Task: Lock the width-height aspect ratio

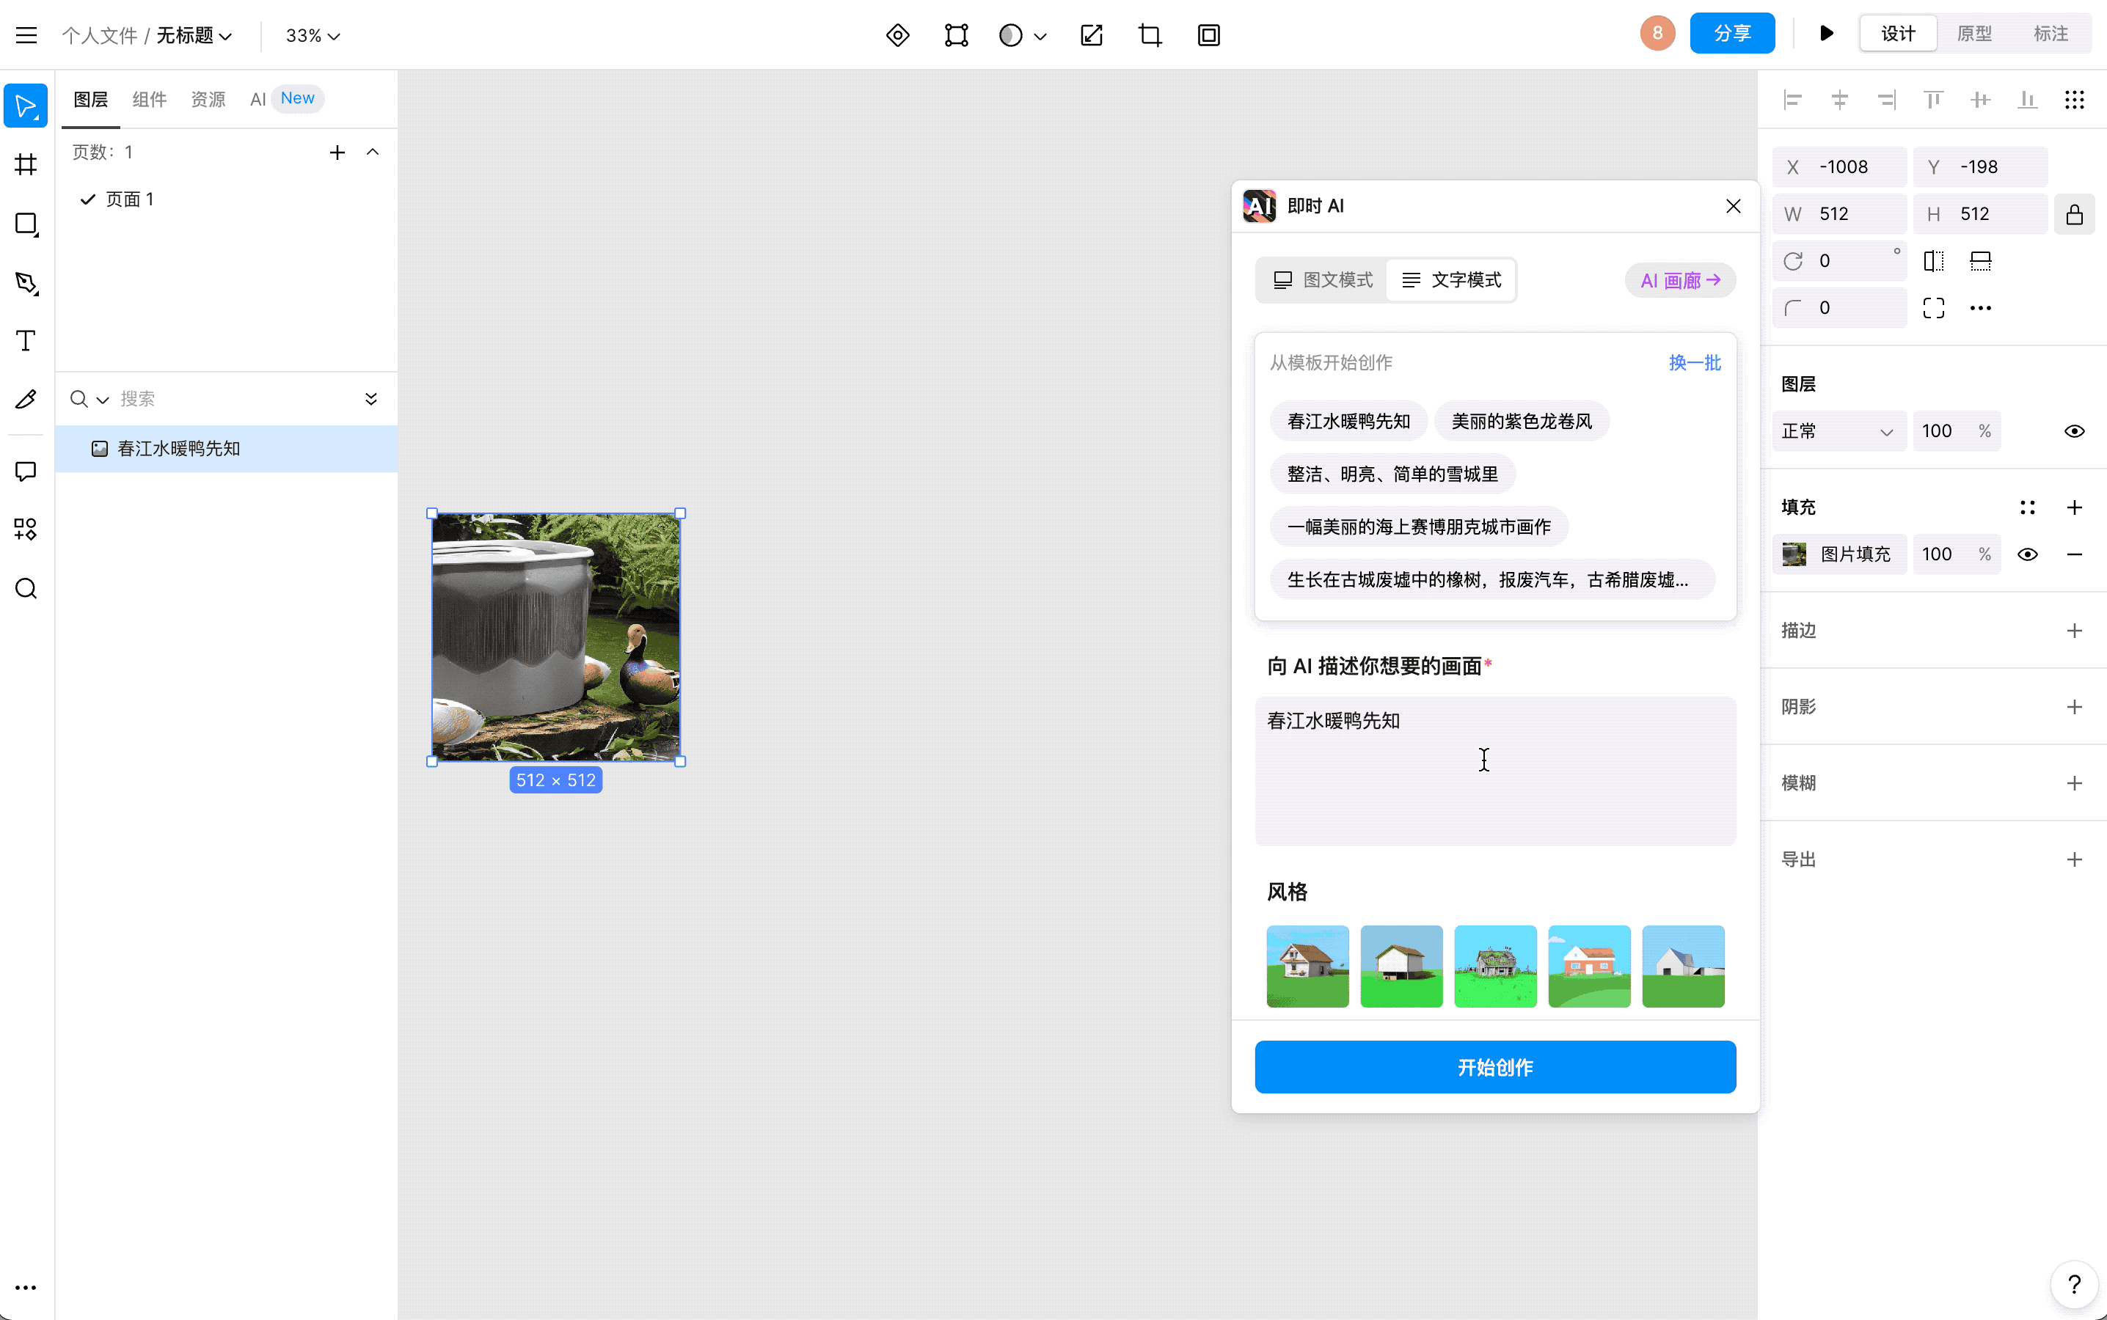Action: pyautogui.click(x=2075, y=214)
